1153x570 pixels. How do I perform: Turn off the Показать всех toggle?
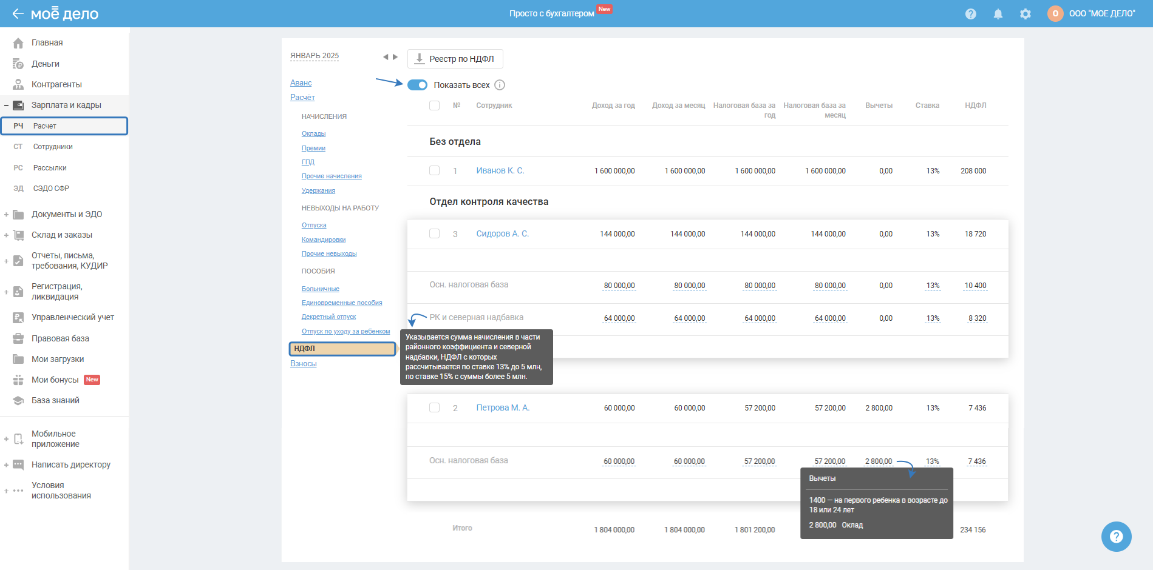click(417, 85)
